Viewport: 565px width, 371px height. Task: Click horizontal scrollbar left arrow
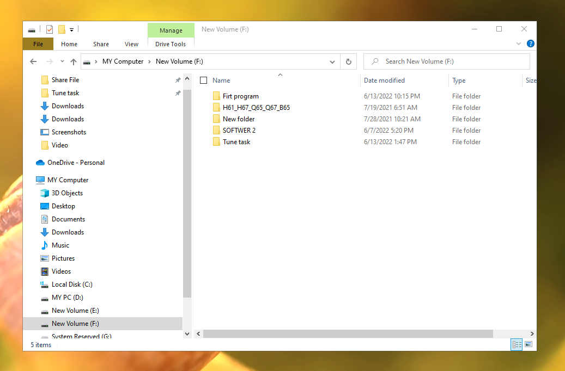(x=198, y=334)
